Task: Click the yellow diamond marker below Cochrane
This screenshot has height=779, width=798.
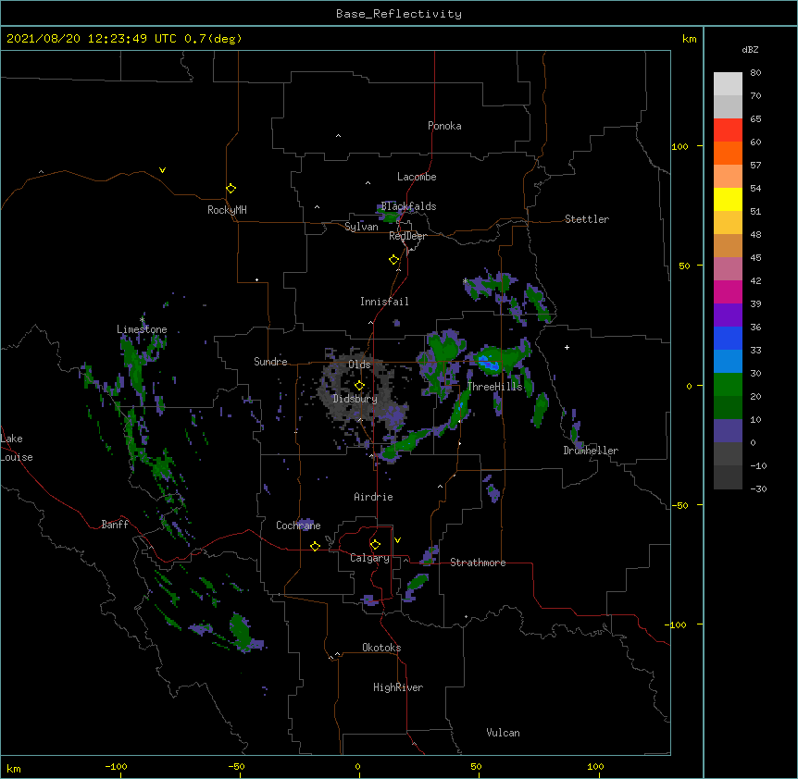Action: coord(315,546)
